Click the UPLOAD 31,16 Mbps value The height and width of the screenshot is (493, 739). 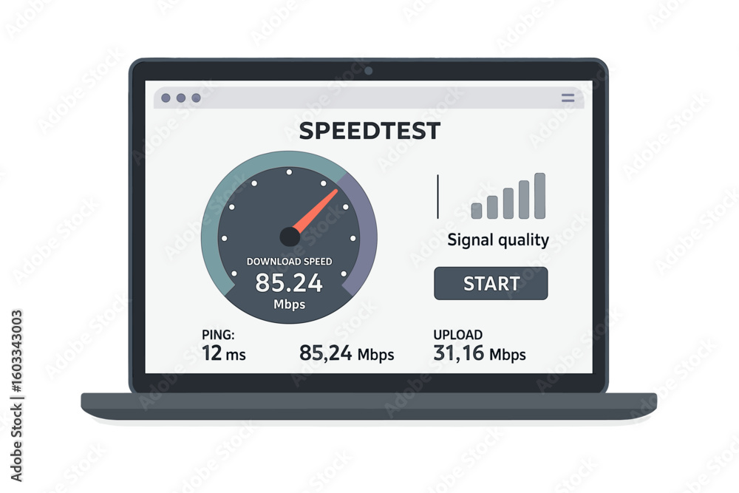click(x=480, y=353)
